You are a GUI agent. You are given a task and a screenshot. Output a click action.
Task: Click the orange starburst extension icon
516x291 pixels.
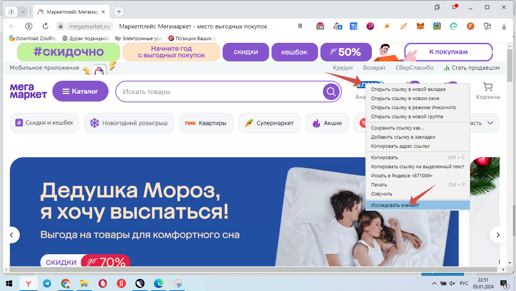tap(387, 26)
